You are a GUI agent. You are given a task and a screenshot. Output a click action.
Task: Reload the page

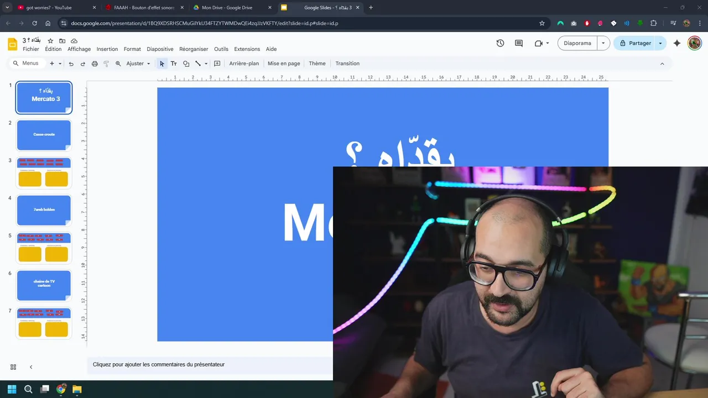[x=34, y=23]
